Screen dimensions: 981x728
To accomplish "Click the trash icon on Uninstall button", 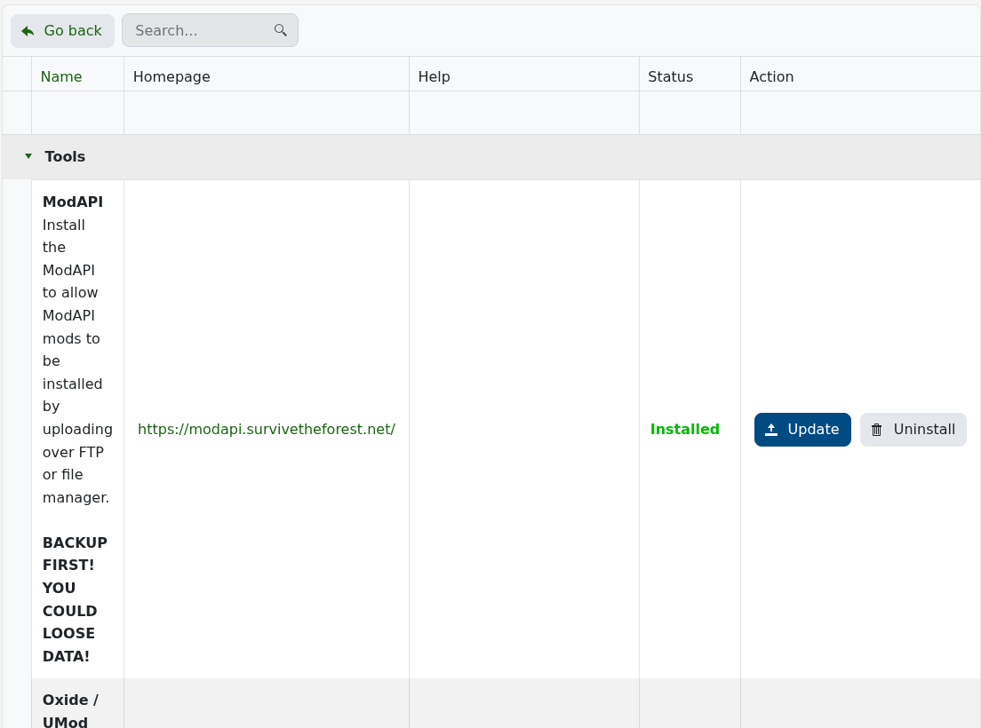I will coord(876,430).
